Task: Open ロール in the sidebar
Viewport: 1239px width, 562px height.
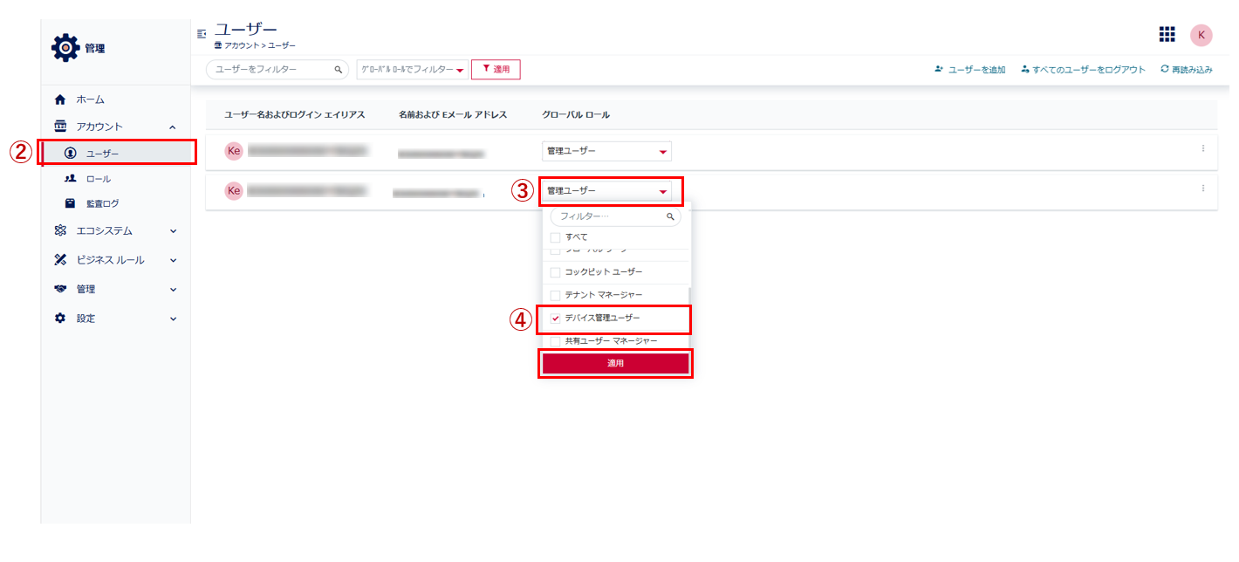Action: pyautogui.click(x=98, y=179)
